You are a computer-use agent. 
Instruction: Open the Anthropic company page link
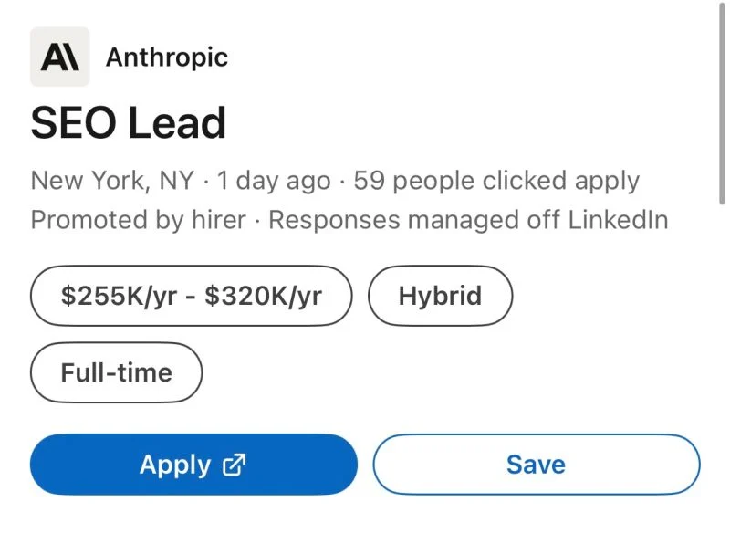click(x=167, y=57)
